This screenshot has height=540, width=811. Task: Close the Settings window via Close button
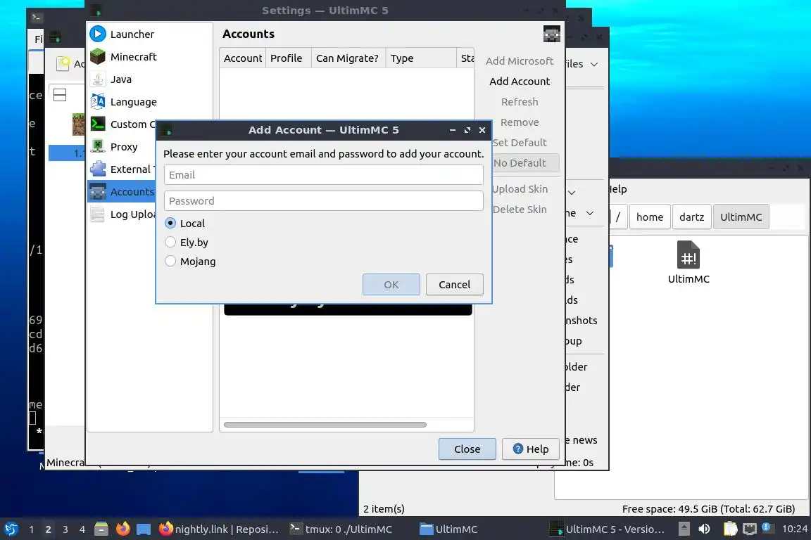pos(467,449)
